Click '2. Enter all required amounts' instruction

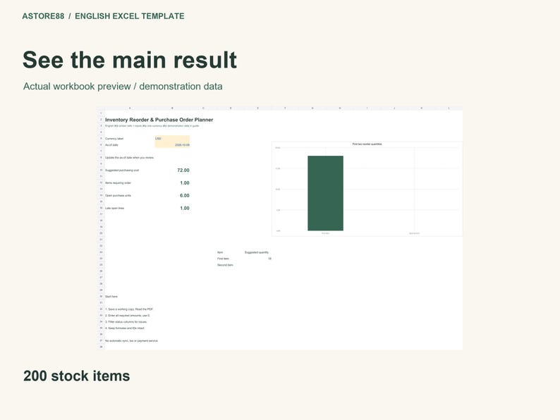(x=128, y=316)
